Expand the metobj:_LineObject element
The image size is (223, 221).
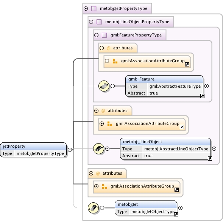(x=214, y=149)
